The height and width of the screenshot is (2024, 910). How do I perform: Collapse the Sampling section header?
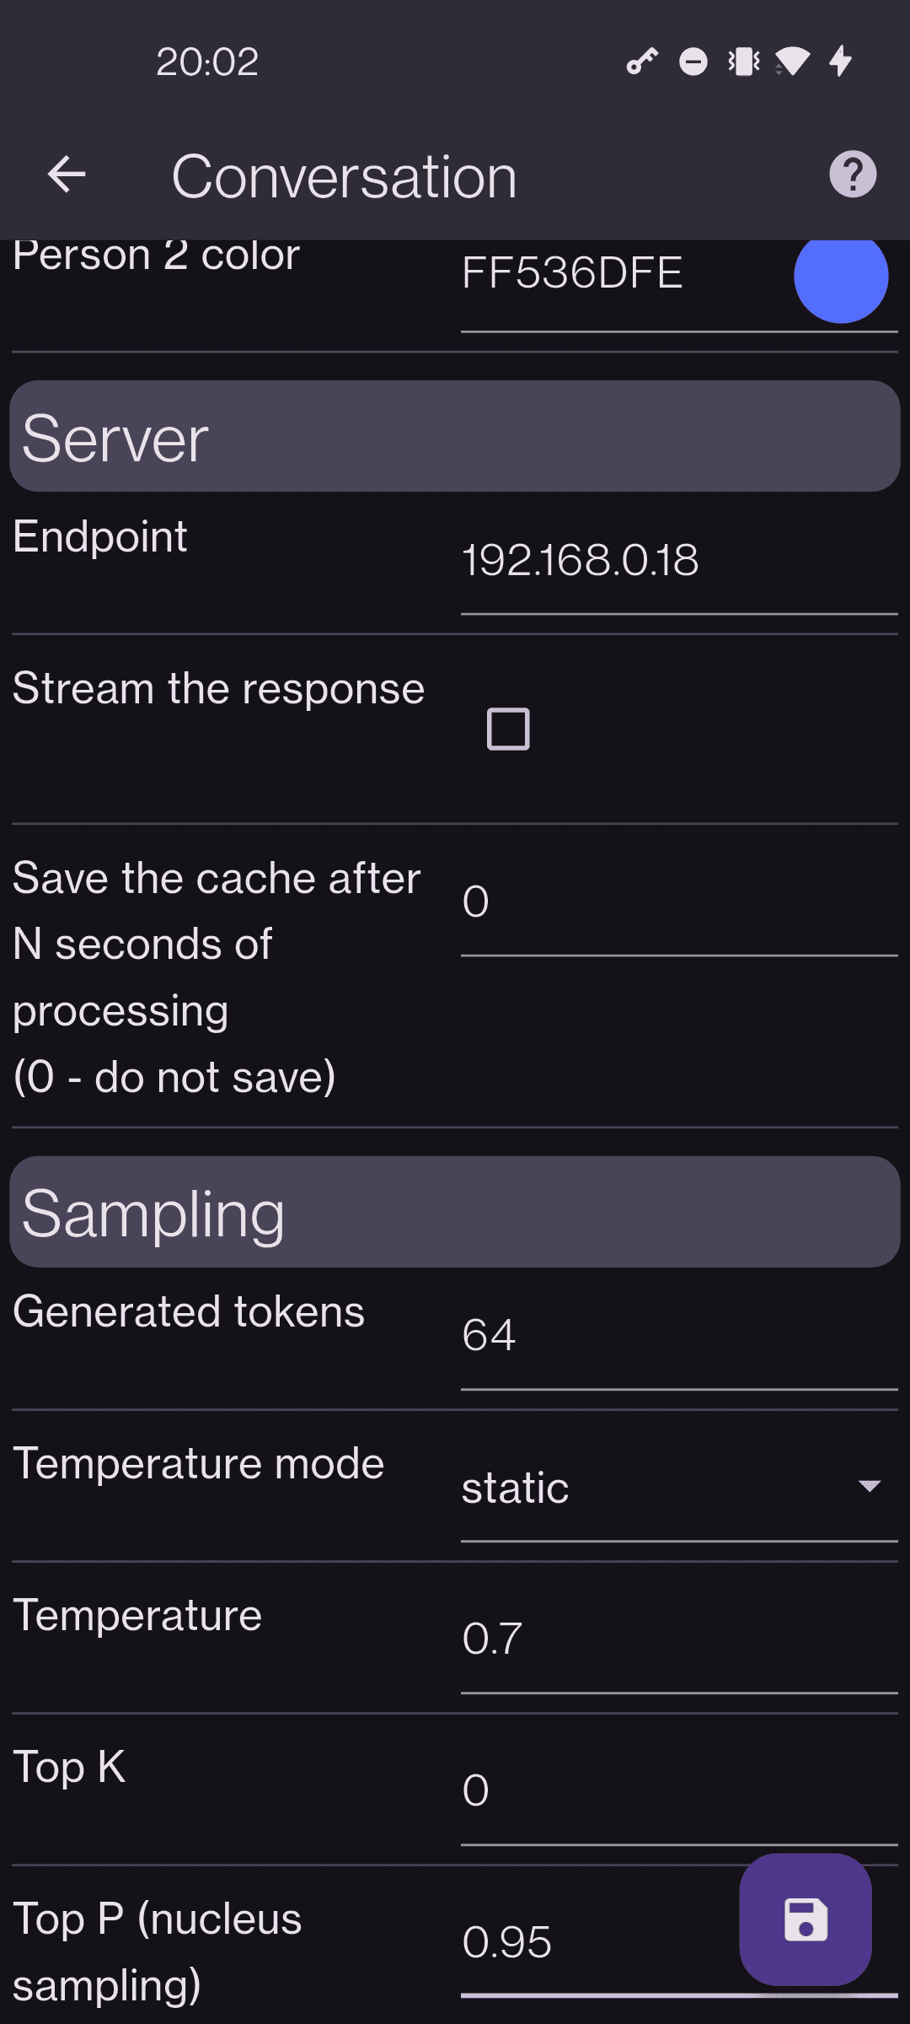pos(455,1212)
